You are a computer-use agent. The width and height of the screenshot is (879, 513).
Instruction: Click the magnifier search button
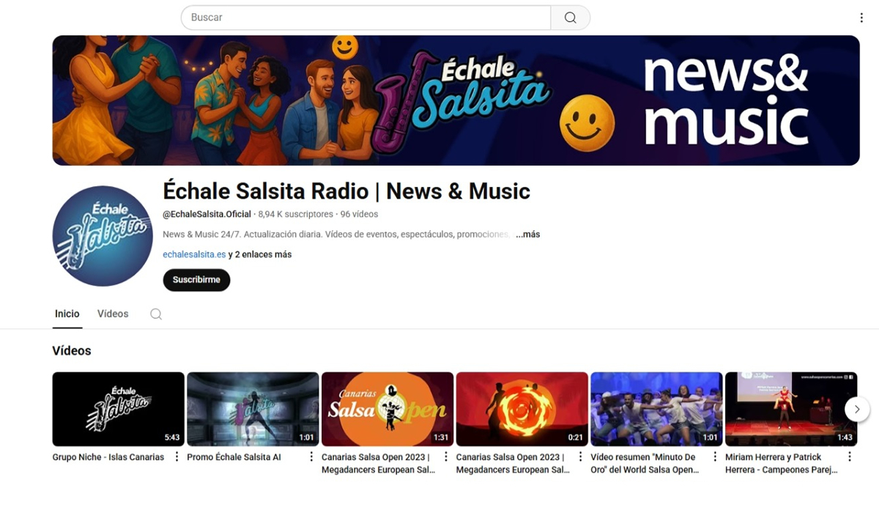pyautogui.click(x=570, y=18)
